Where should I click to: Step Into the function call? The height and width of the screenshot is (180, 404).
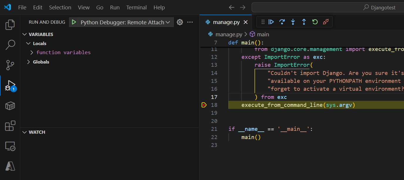click(x=293, y=22)
